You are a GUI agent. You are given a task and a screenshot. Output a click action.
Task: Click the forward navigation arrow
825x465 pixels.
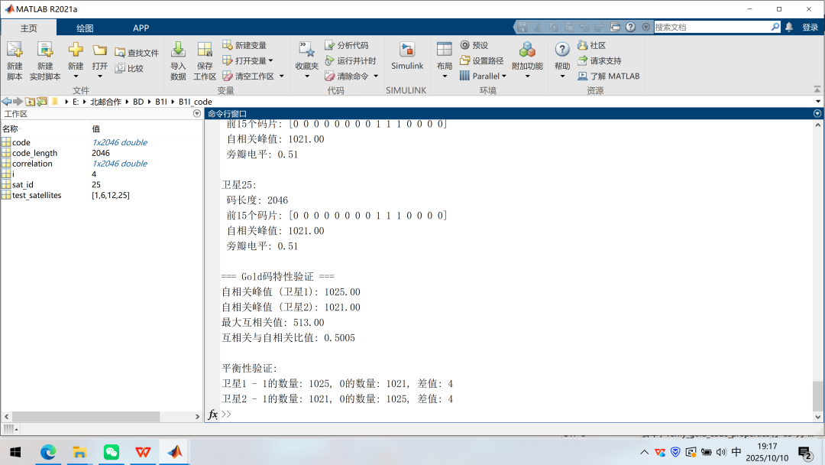point(18,102)
